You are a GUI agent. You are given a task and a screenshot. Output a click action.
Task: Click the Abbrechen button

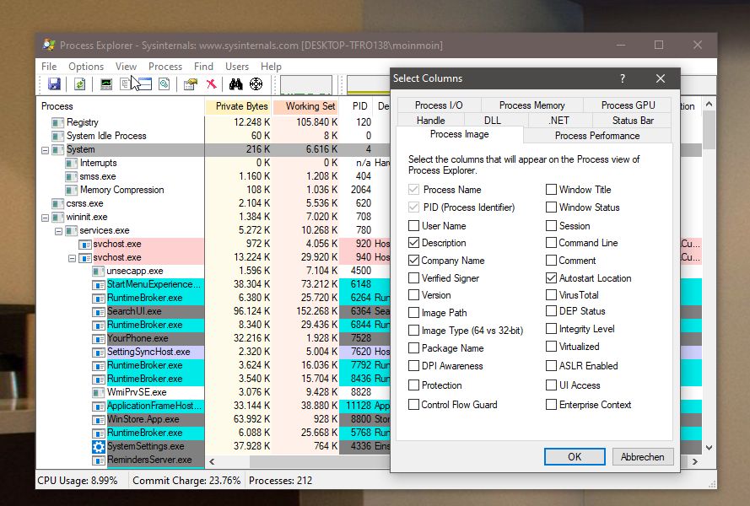[x=642, y=457]
